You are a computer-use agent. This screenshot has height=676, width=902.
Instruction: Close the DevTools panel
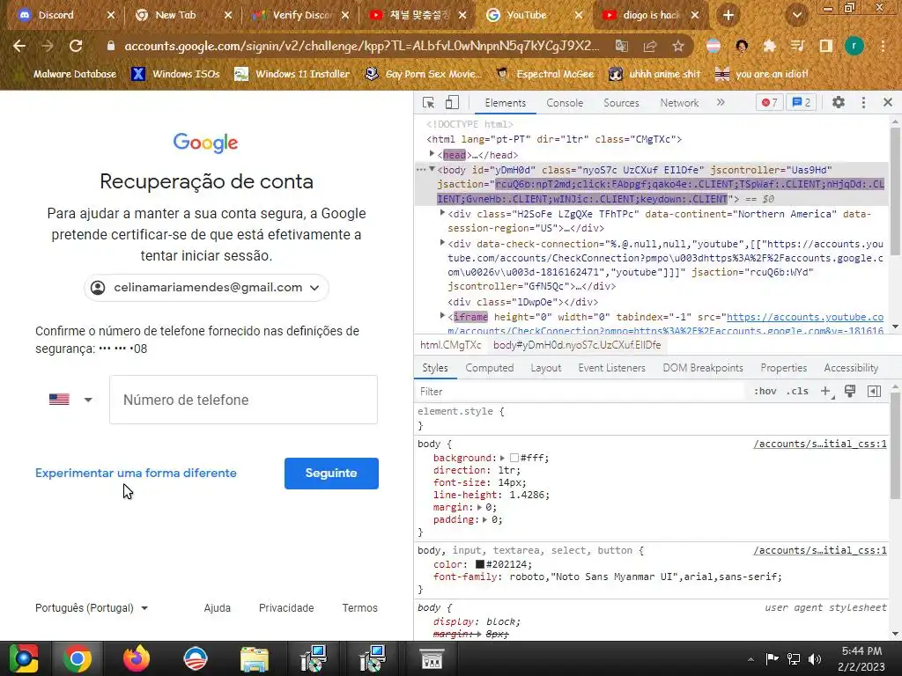click(888, 102)
